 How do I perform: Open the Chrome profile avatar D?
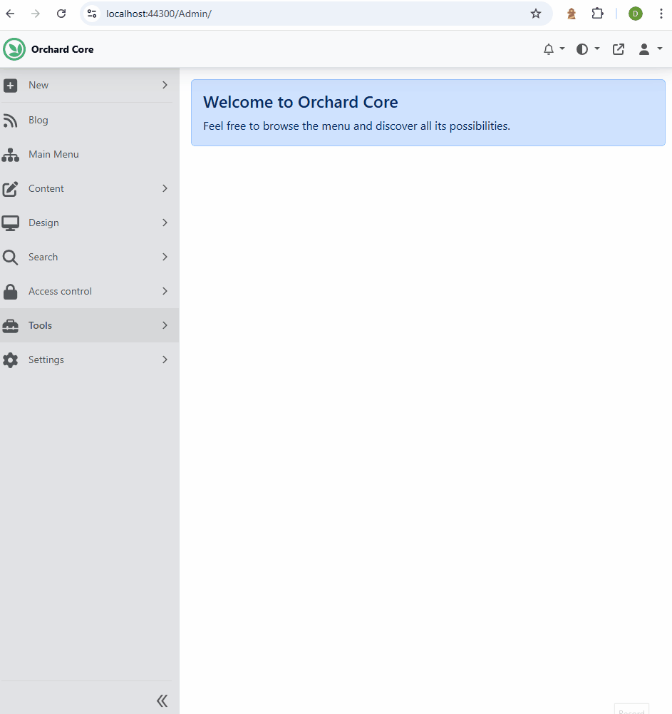[636, 14]
